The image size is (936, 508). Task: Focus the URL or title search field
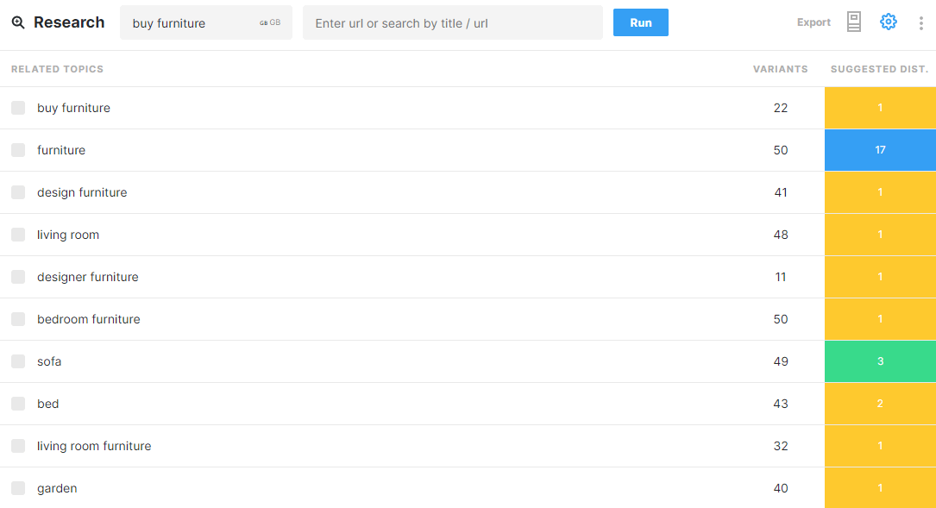pos(452,23)
